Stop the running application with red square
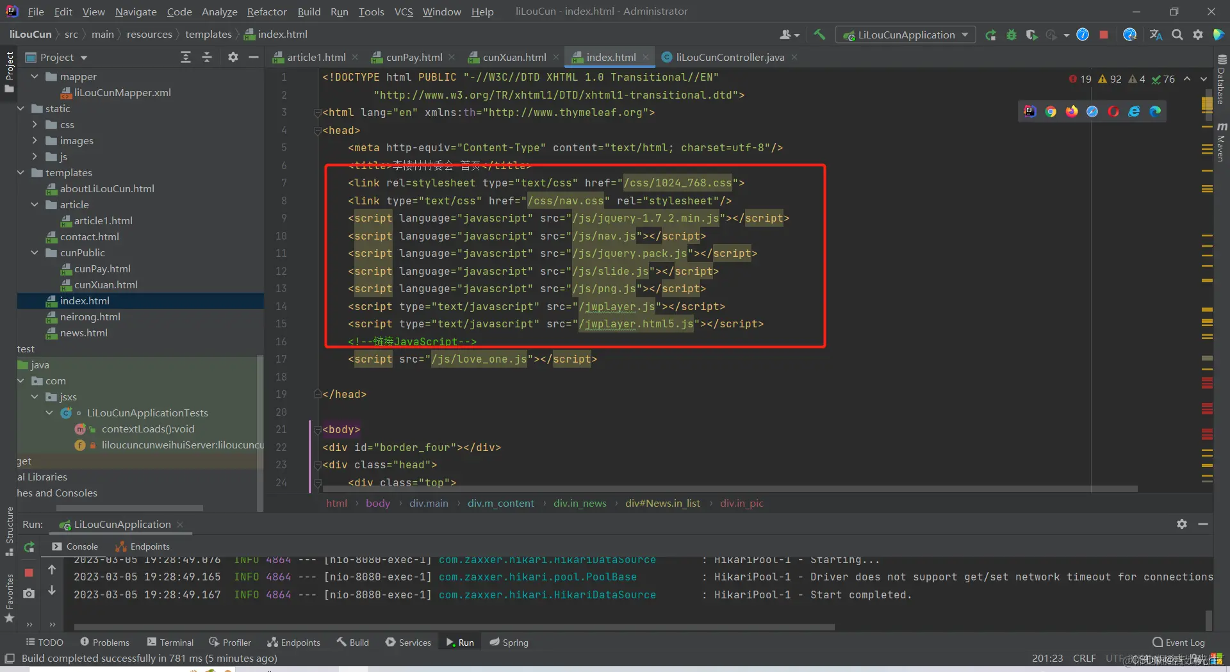 (1103, 35)
